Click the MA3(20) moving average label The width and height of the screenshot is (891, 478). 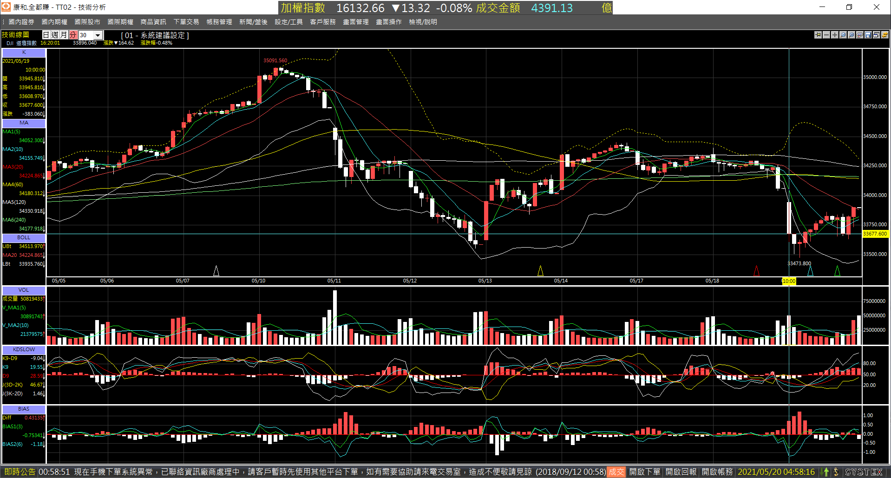click(13, 167)
